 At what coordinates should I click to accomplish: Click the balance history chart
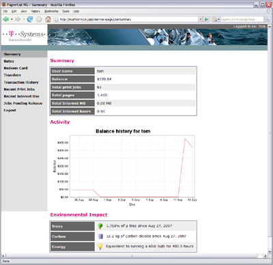(132, 166)
